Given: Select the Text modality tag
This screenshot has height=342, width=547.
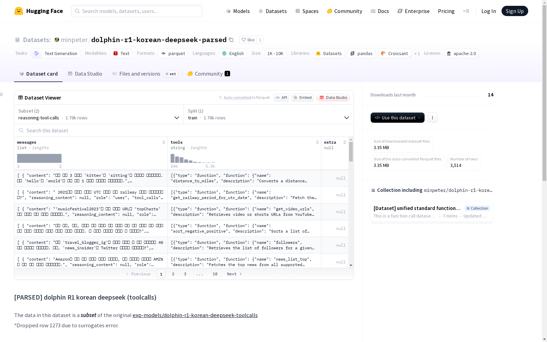Looking at the screenshot, I should coord(121,53).
